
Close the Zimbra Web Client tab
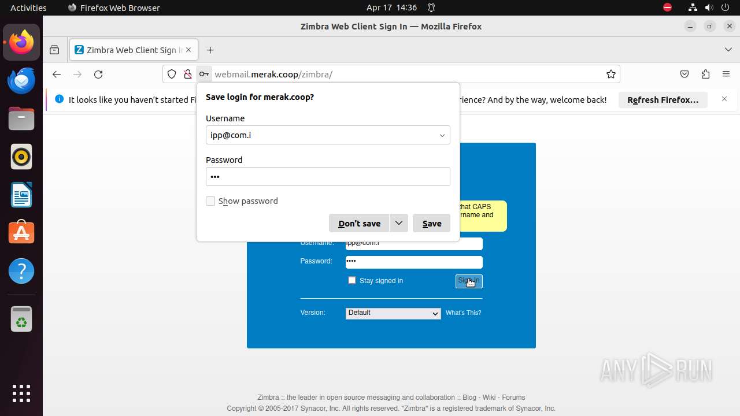tap(188, 50)
